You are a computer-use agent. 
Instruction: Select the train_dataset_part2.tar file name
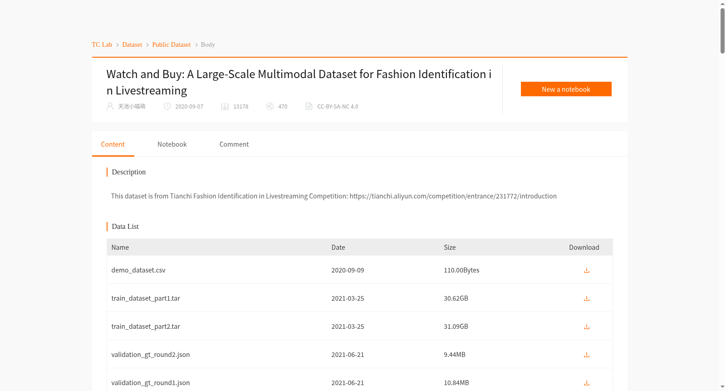(146, 327)
